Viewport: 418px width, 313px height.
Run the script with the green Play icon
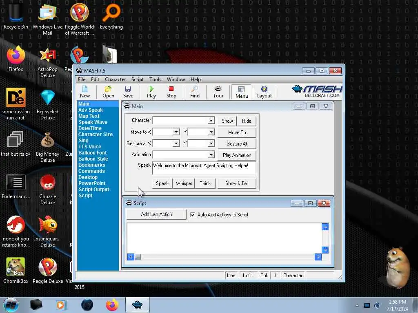click(x=151, y=92)
